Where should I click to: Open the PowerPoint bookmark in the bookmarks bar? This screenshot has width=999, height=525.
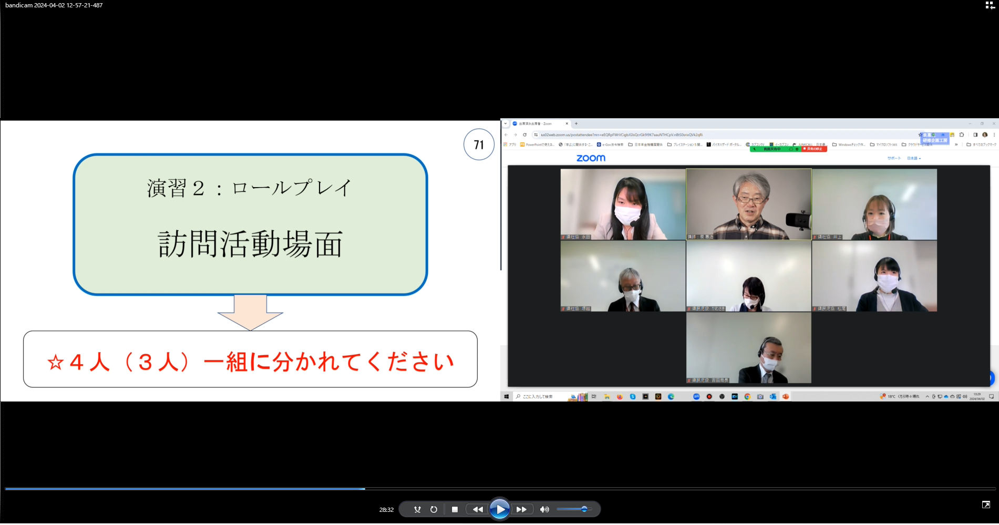tap(537, 145)
